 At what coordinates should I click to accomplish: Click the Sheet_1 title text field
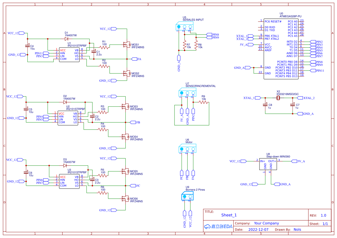229,215
